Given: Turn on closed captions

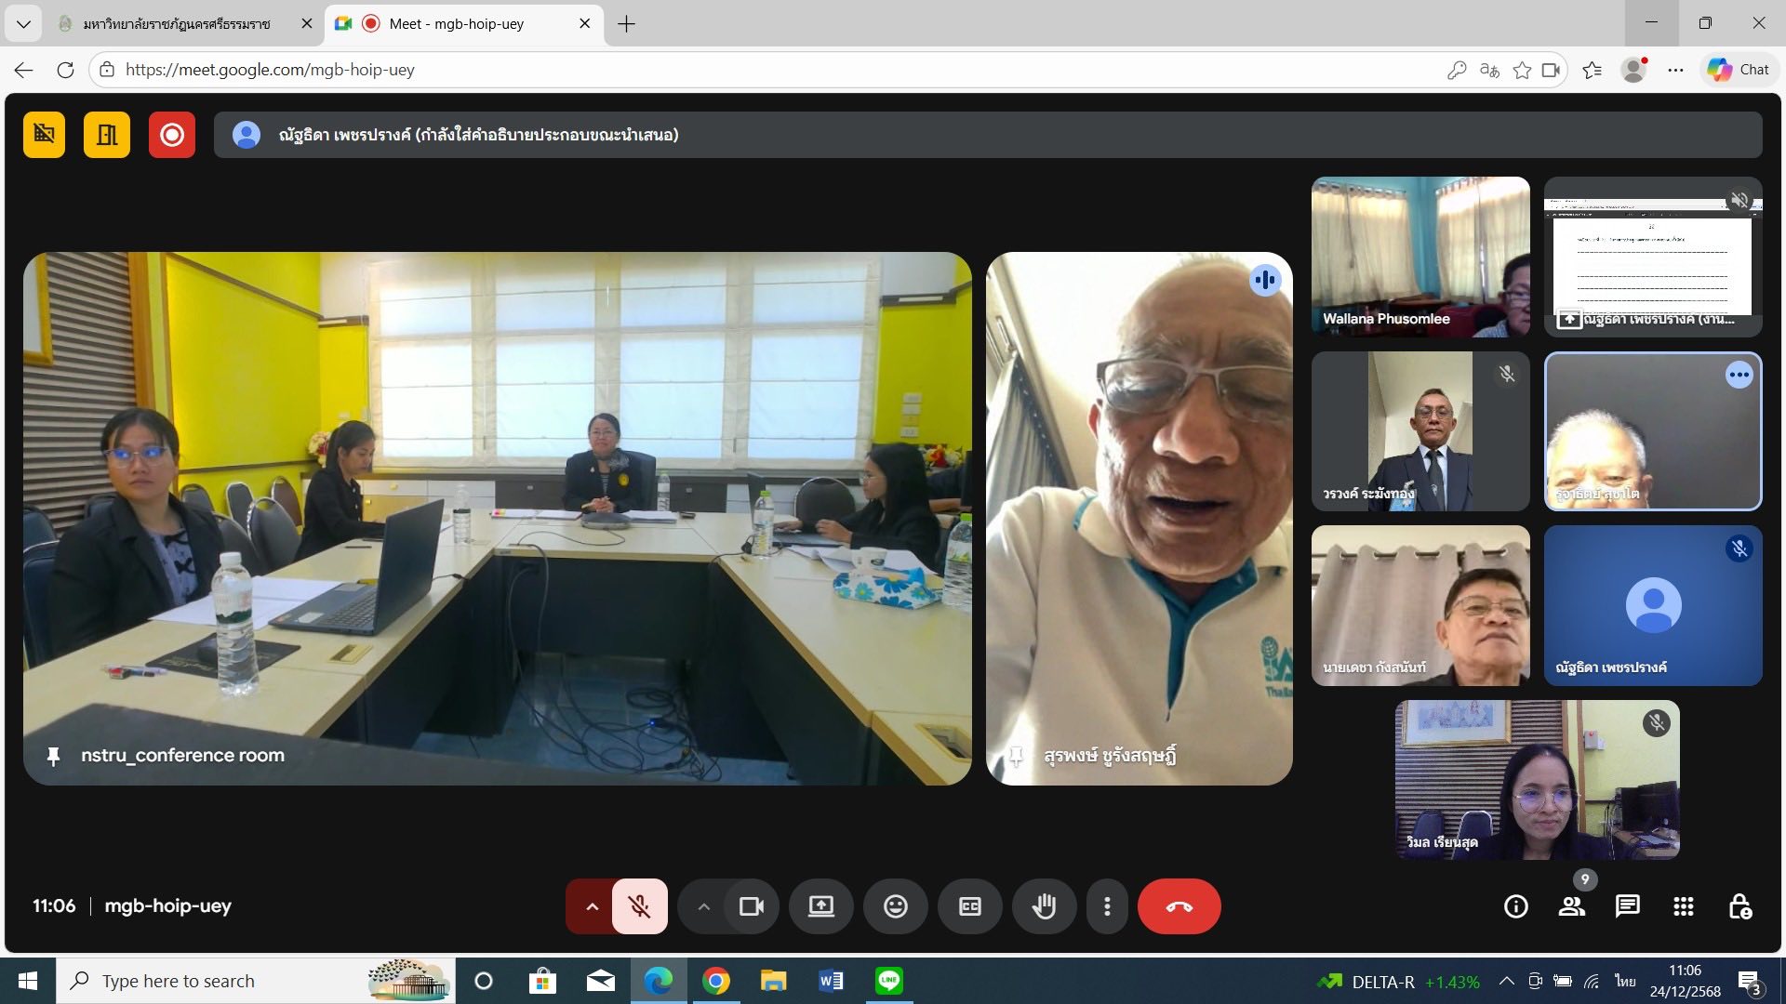Looking at the screenshot, I should pos(969,906).
